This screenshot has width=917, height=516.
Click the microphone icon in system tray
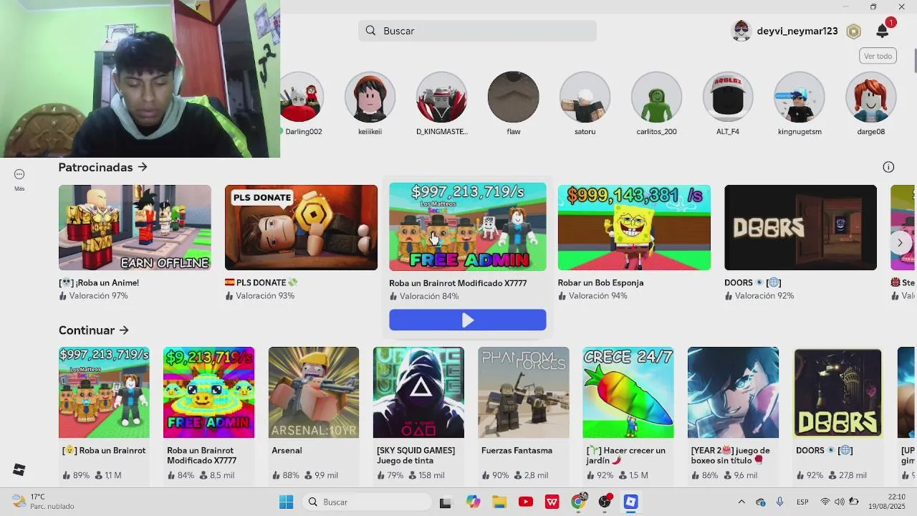[779, 502]
